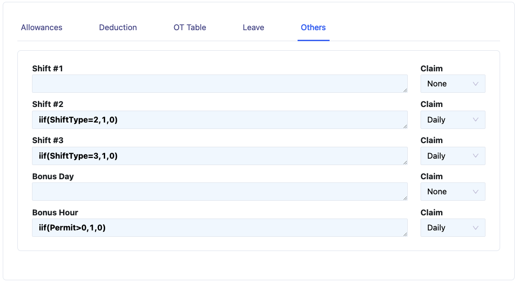517x283 pixels.
Task: Click the Shift #3 textarea resize corner
Action: click(x=405, y=162)
